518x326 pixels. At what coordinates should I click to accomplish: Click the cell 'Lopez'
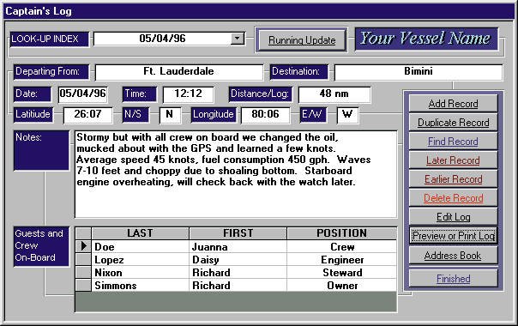pos(140,260)
